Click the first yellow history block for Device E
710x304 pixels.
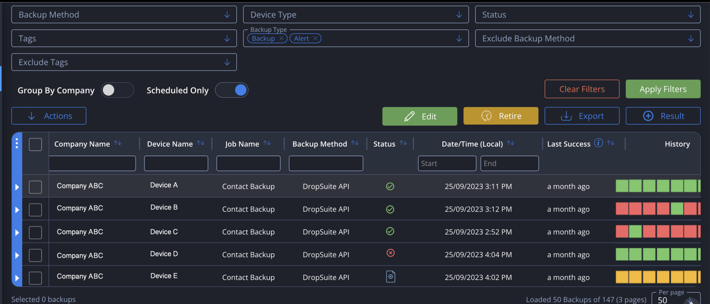(622, 277)
